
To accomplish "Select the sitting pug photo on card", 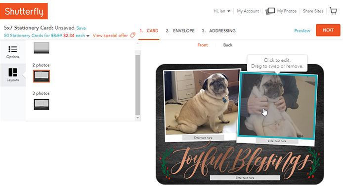I will 201,102.
